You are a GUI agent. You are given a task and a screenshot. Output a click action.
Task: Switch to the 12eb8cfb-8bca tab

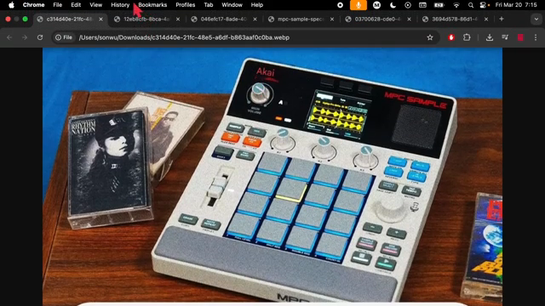click(146, 19)
